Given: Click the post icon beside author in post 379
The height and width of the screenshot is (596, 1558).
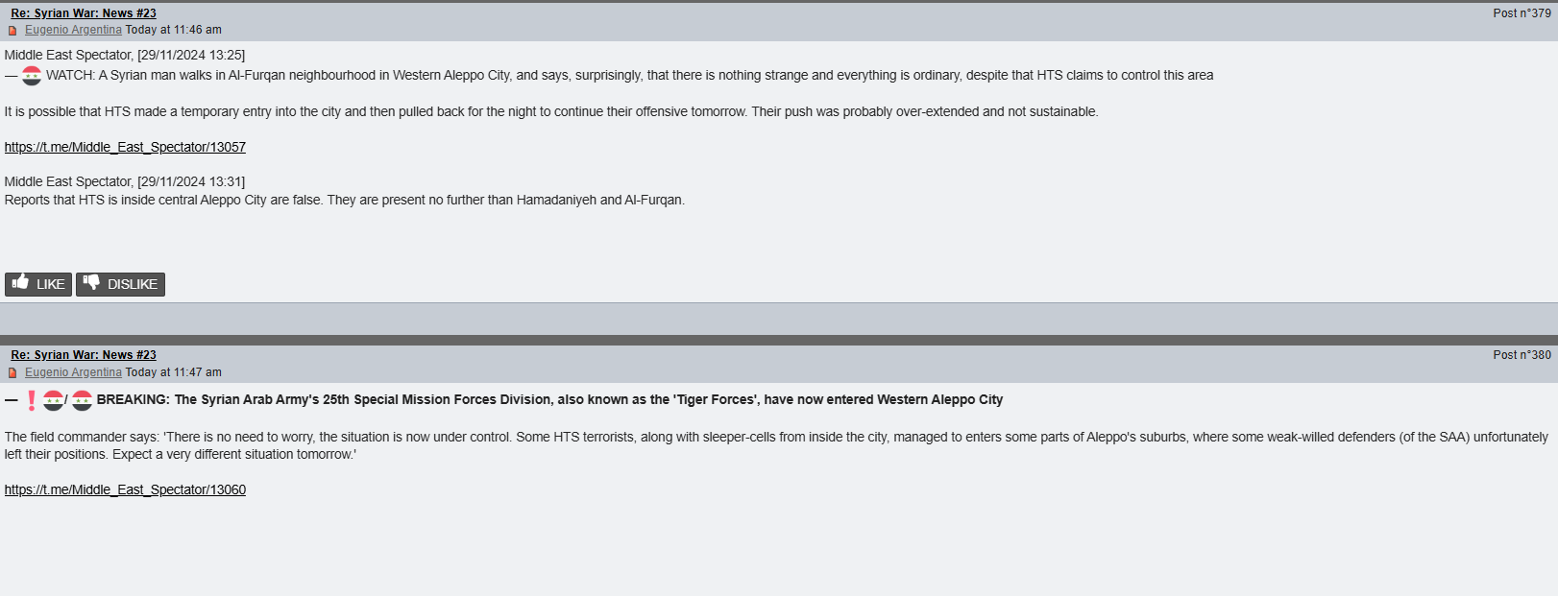Looking at the screenshot, I should [12, 31].
